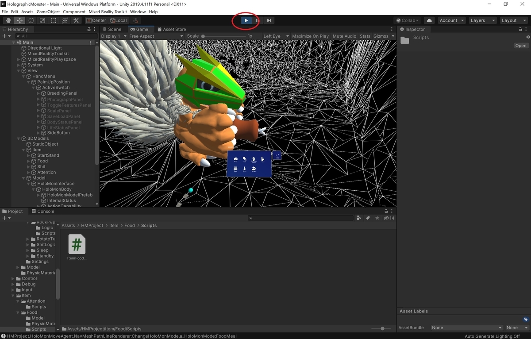This screenshot has height=339, width=531.
Task: Open the Project create (+) menu
Action: (x=6, y=218)
